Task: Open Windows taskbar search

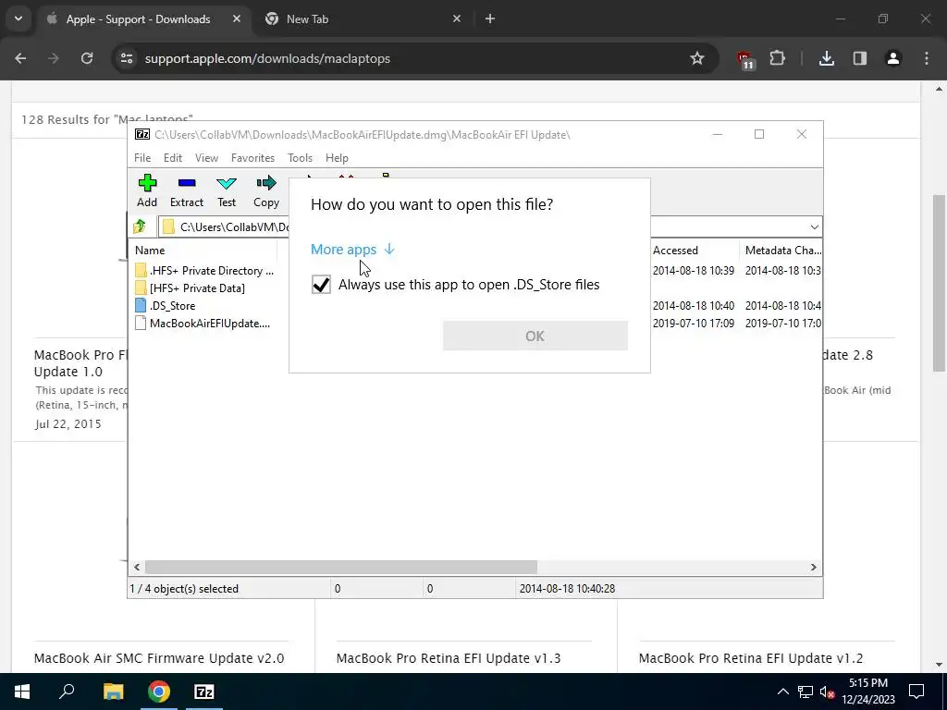Action: (x=67, y=692)
